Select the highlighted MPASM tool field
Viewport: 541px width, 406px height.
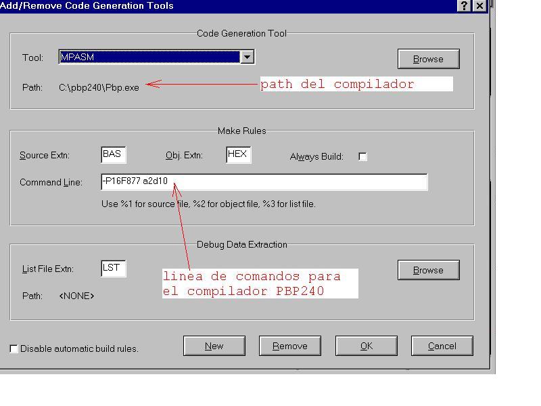pos(149,58)
